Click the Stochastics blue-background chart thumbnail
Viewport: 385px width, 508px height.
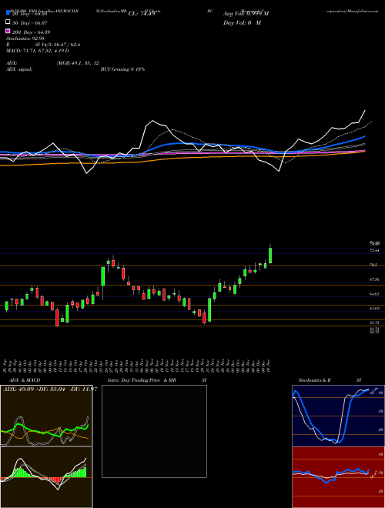tap(338, 416)
